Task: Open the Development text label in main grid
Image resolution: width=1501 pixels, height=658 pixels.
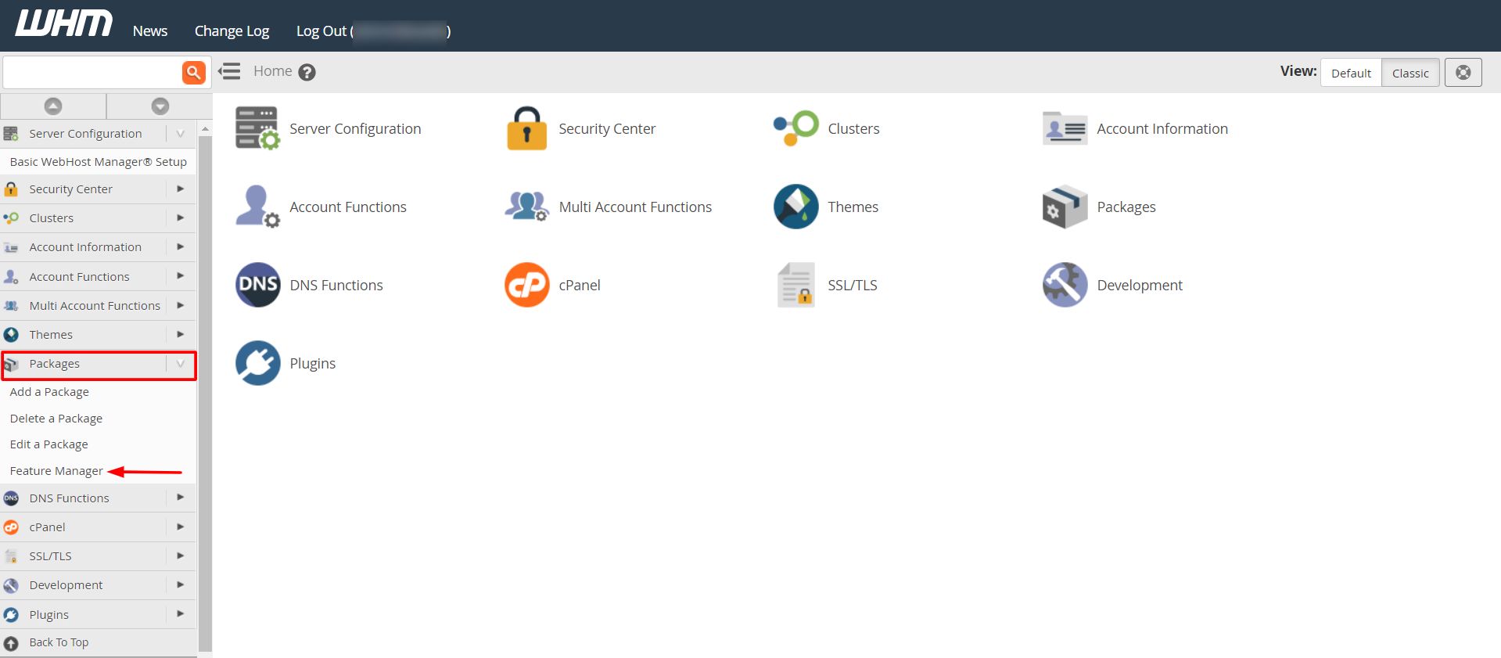Action: (1140, 286)
